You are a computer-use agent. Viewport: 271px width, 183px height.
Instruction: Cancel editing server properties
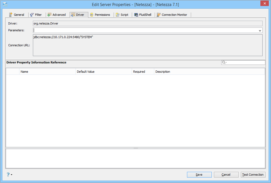pos(226,175)
